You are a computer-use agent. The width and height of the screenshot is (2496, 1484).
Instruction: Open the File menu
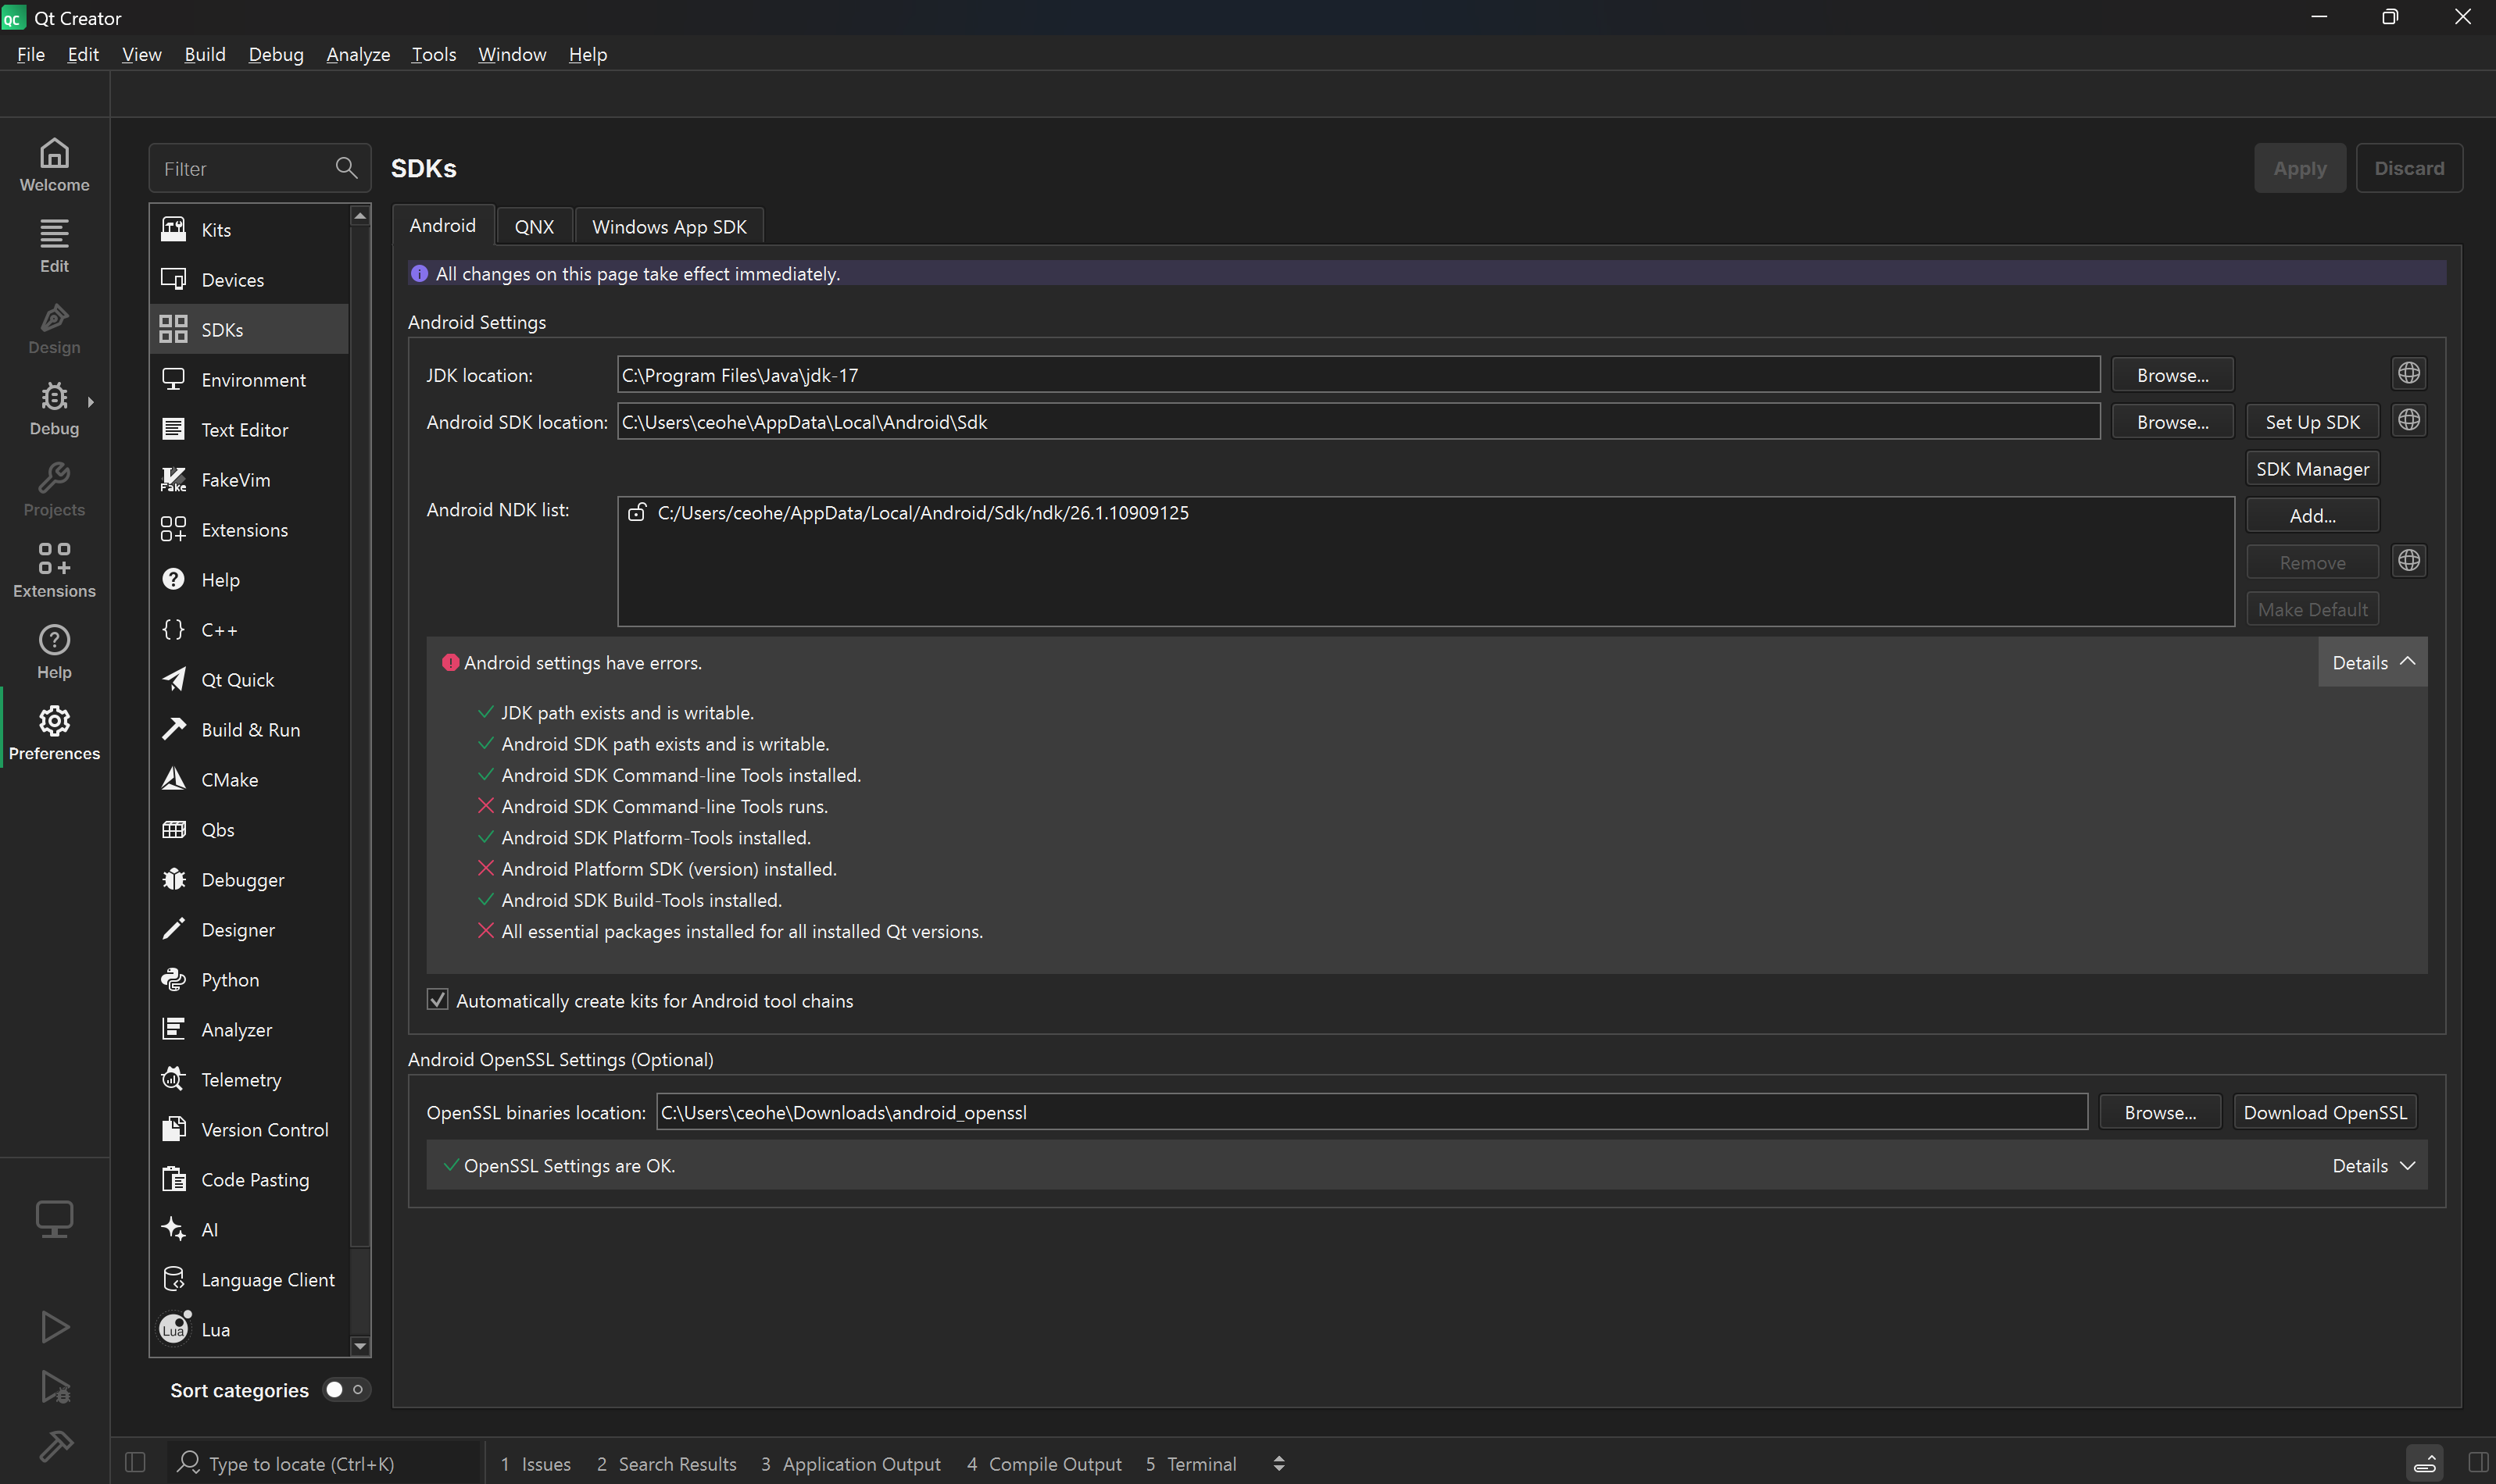[x=31, y=54]
